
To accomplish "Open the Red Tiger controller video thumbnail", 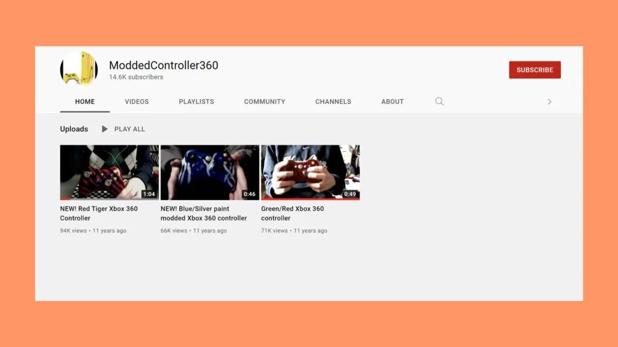I will pos(109,172).
